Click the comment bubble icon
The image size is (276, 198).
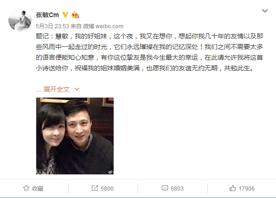tap(165, 188)
